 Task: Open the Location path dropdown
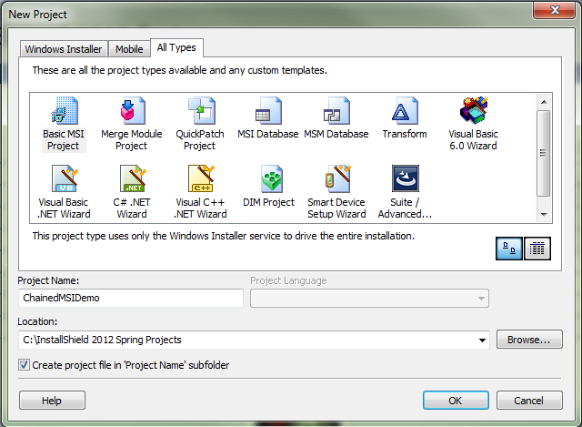481,341
